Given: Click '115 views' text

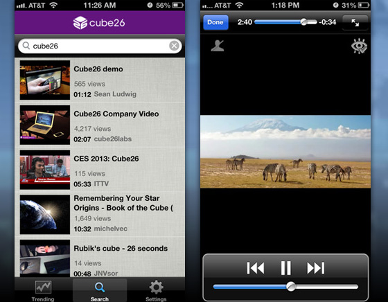Looking at the screenshot, I should point(89,173).
